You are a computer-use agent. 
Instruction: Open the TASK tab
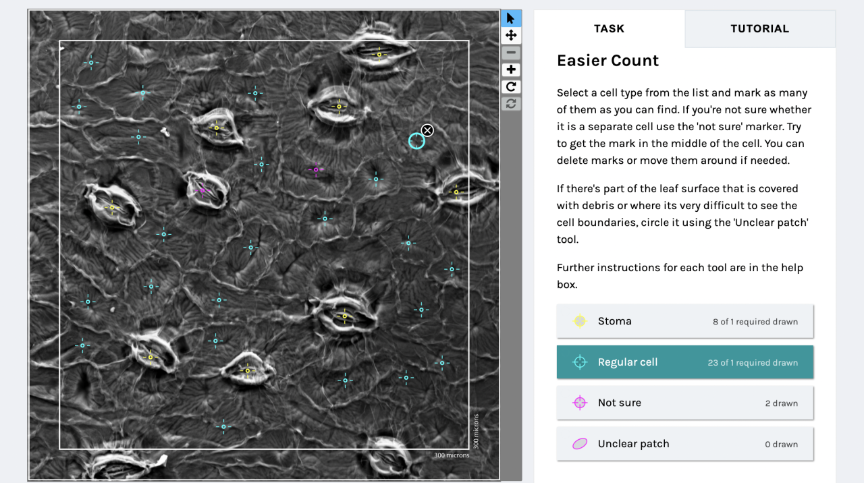click(x=609, y=28)
